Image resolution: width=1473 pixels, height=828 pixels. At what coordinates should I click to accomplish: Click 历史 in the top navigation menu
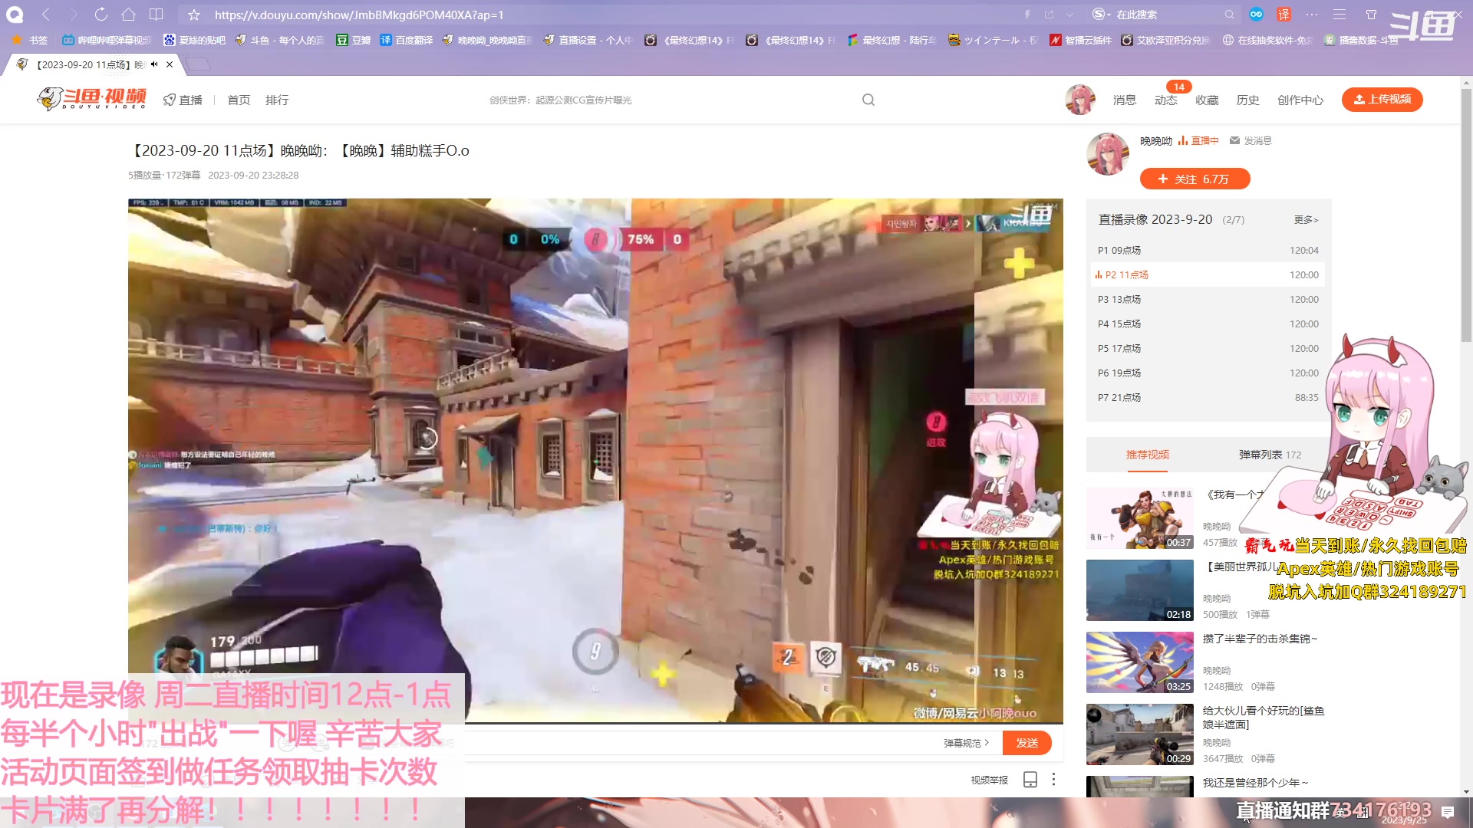[1247, 100]
